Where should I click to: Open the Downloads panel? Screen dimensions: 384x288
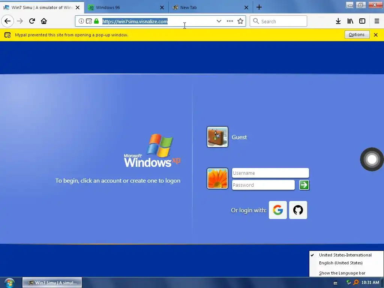point(338,21)
